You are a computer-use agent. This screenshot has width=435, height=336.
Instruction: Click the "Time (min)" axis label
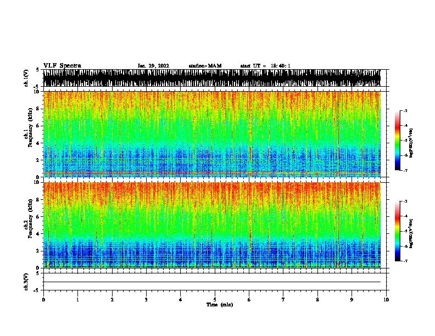click(220, 305)
